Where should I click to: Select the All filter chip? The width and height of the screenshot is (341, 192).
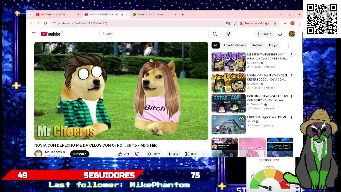[x=216, y=45]
